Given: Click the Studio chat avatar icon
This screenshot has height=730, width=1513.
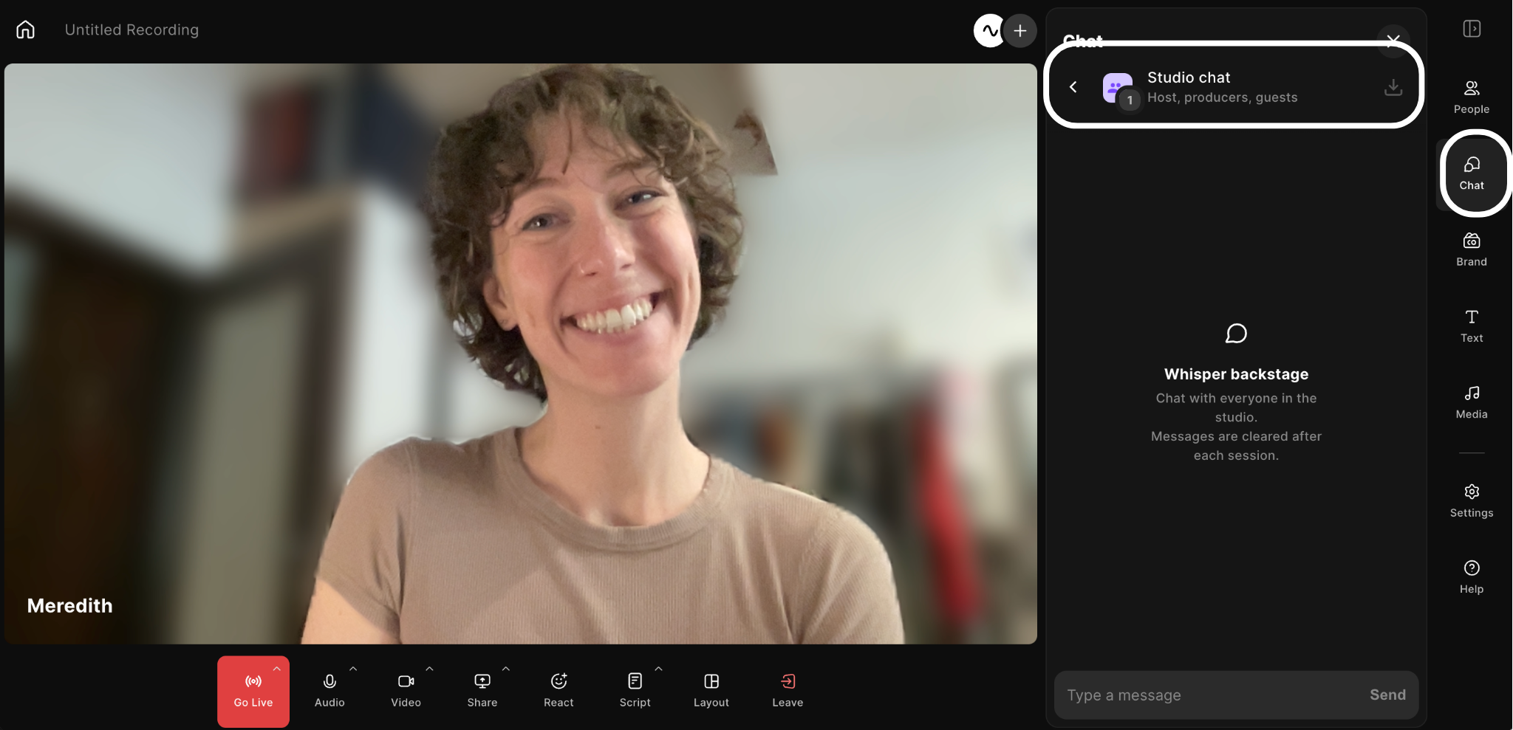Looking at the screenshot, I should 1118,88.
